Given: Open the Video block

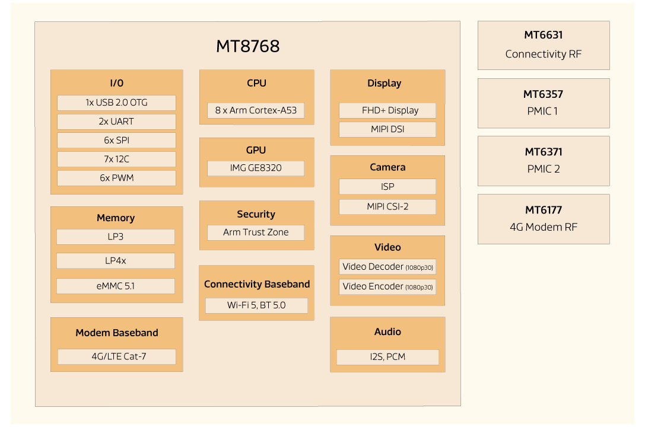Looking at the screenshot, I should point(387,247).
